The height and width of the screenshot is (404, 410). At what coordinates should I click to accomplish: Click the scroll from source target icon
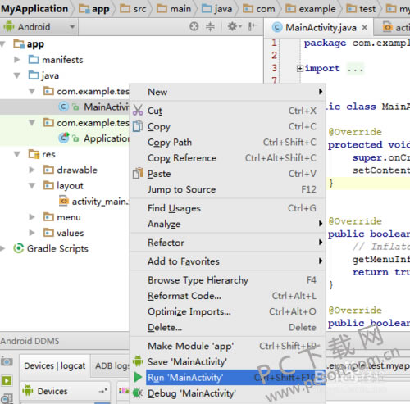pos(194,27)
